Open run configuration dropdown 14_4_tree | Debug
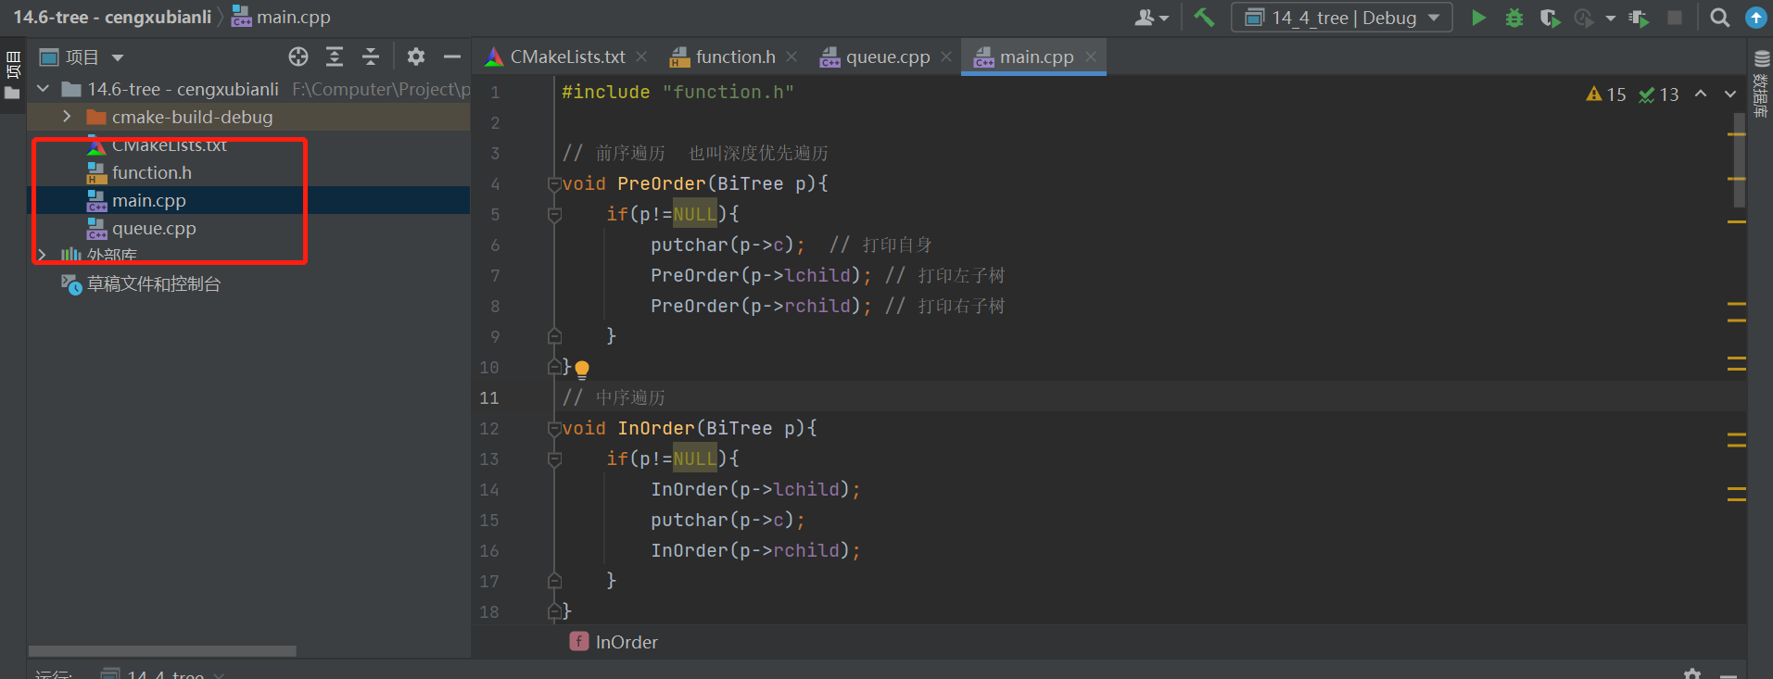This screenshot has width=1773, height=679. tap(1341, 18)
